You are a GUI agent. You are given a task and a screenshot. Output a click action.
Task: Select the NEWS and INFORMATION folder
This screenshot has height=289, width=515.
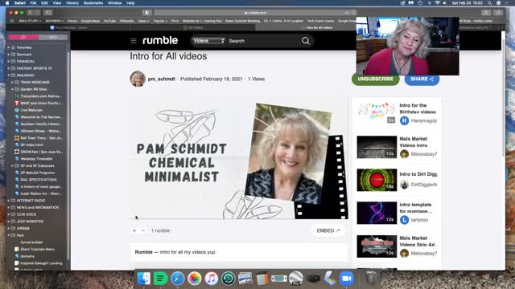tap(38, 207)
